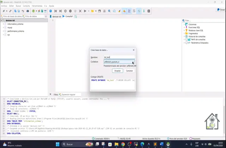Image resolution: width=226 pixels, height=148 pixels.
Task: Expand the Fragmentos tree node
Action: pyautogui.click(x=184, y=33)
